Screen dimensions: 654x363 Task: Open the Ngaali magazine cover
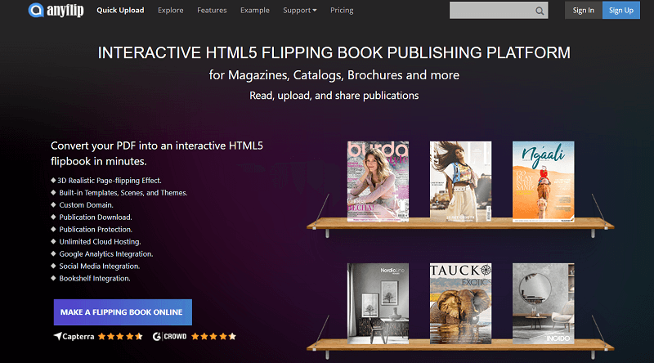[x=543, y=180]
